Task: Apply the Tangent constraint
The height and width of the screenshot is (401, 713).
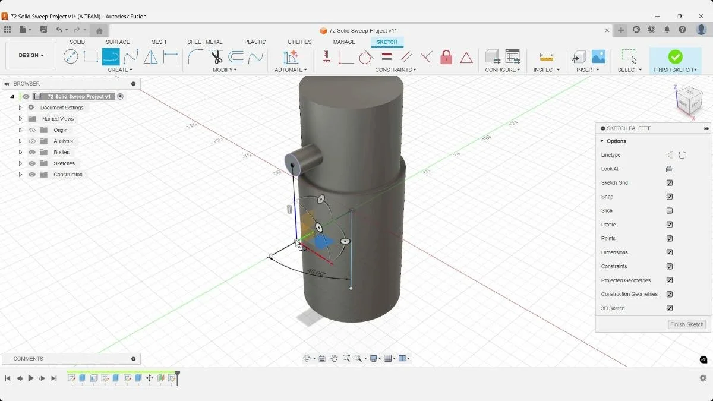Action: pyautogui.click(x=366, y=57)
